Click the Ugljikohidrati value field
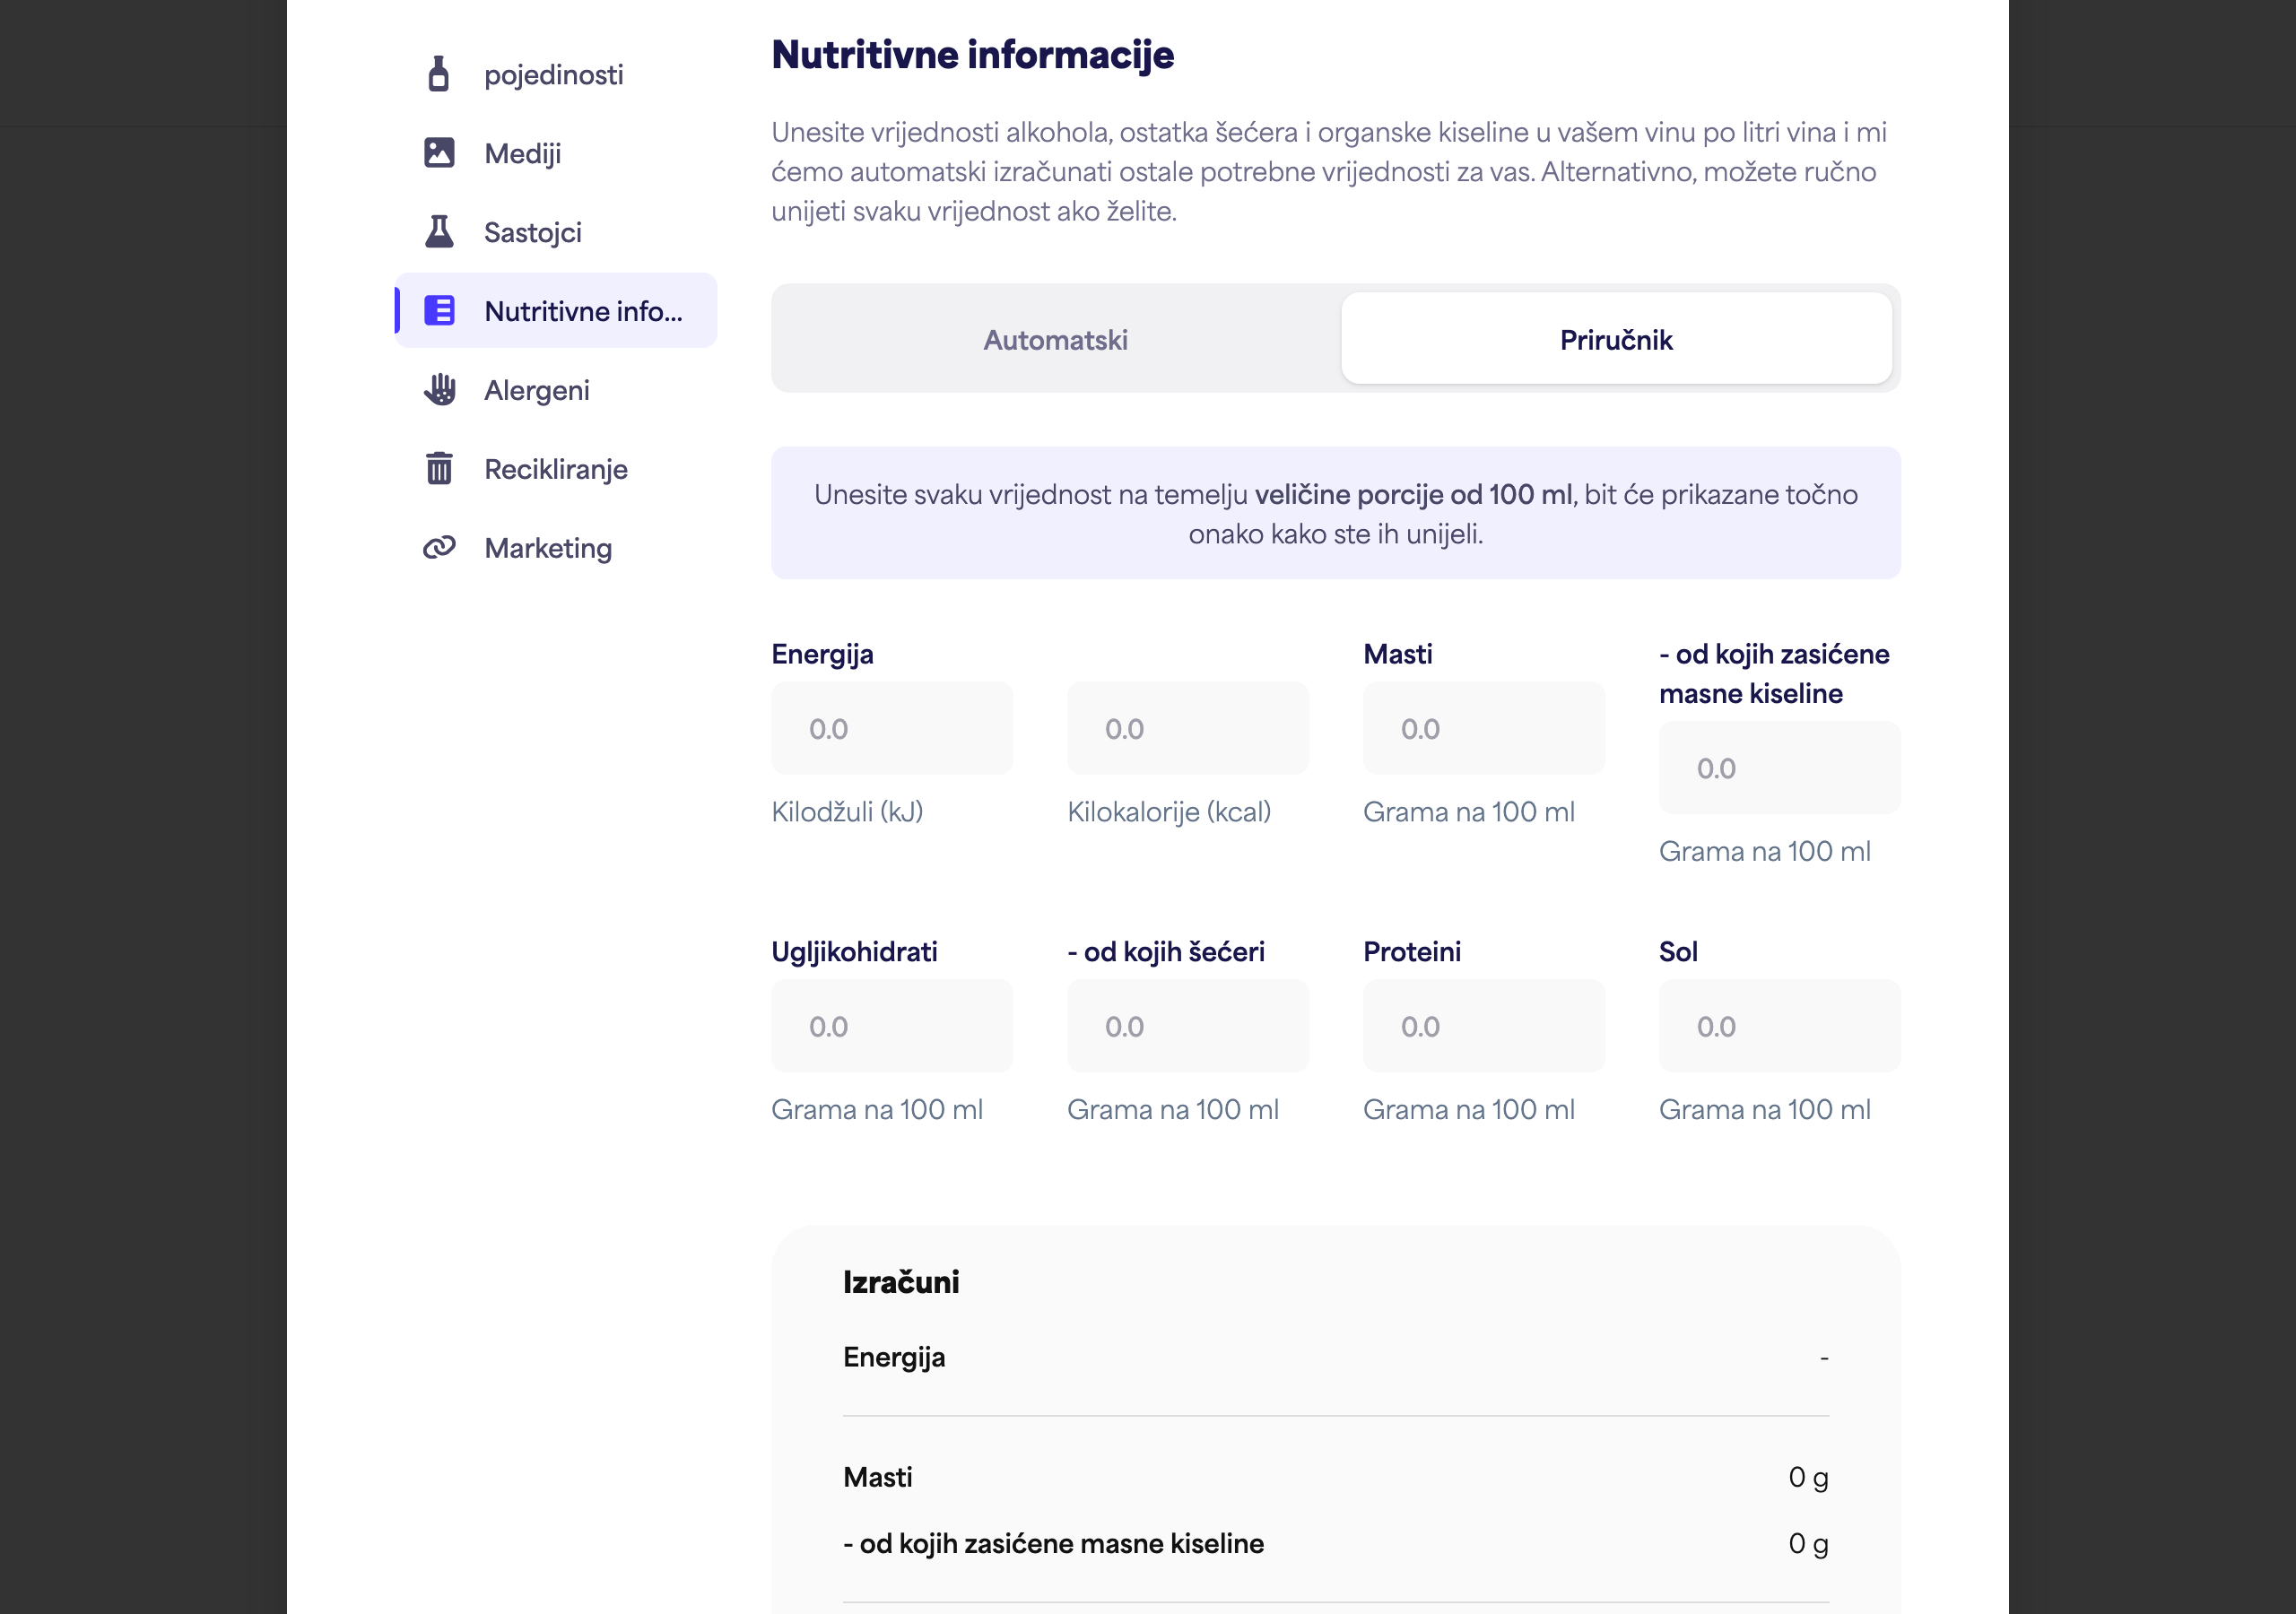 tap(892, 1026)
